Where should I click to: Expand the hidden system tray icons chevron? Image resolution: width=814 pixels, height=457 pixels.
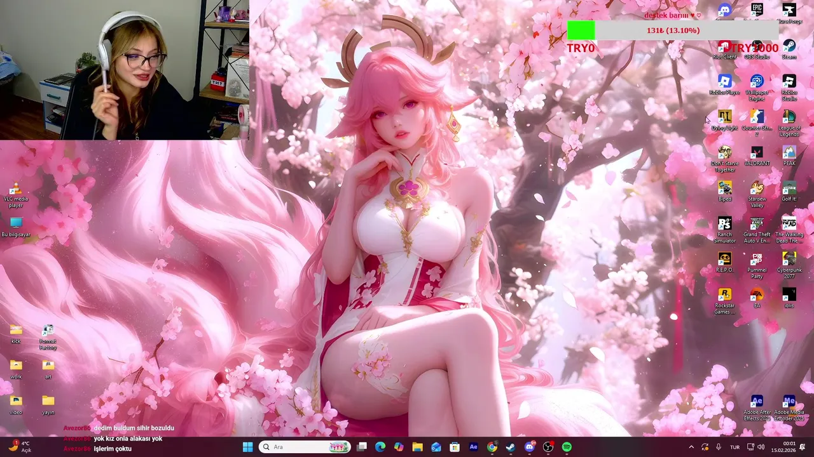[x=691, y=447]
